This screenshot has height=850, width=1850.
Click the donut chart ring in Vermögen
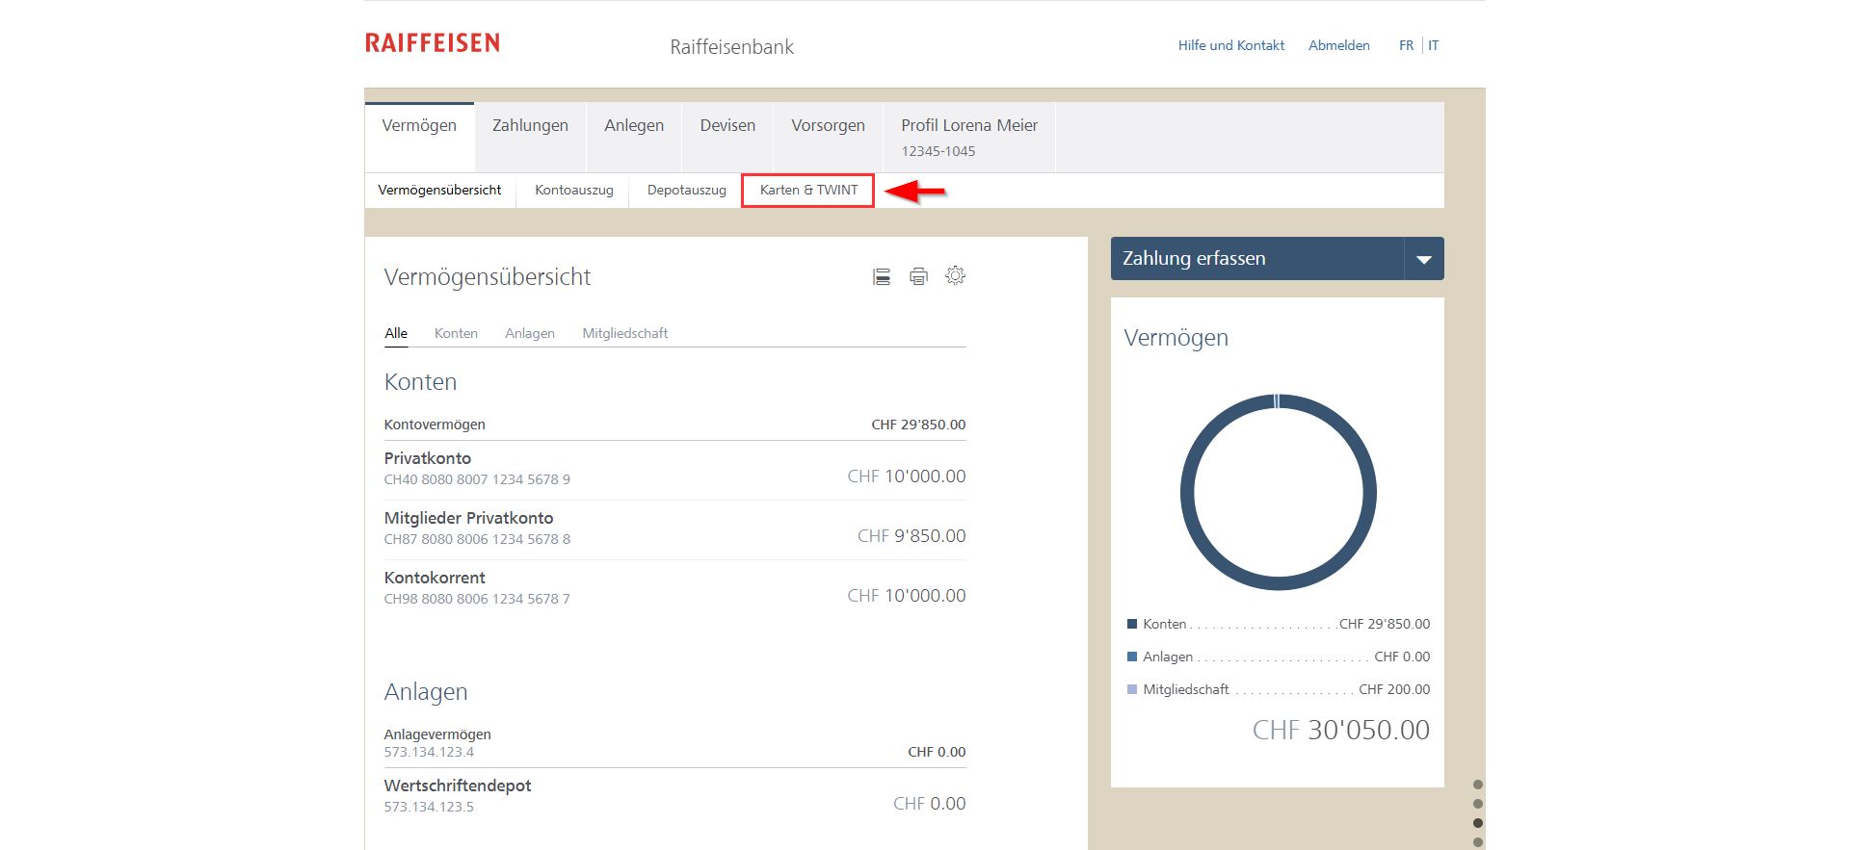point(1187,493)
